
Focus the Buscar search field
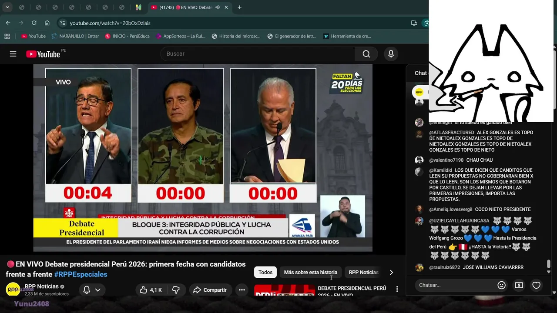[x=258, y=54]
